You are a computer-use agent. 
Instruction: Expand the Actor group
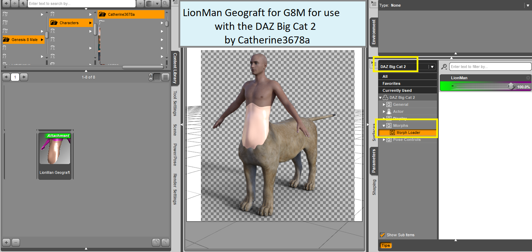384,111
